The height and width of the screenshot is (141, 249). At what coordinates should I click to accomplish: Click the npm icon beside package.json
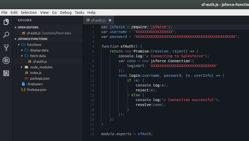[26, 78]
